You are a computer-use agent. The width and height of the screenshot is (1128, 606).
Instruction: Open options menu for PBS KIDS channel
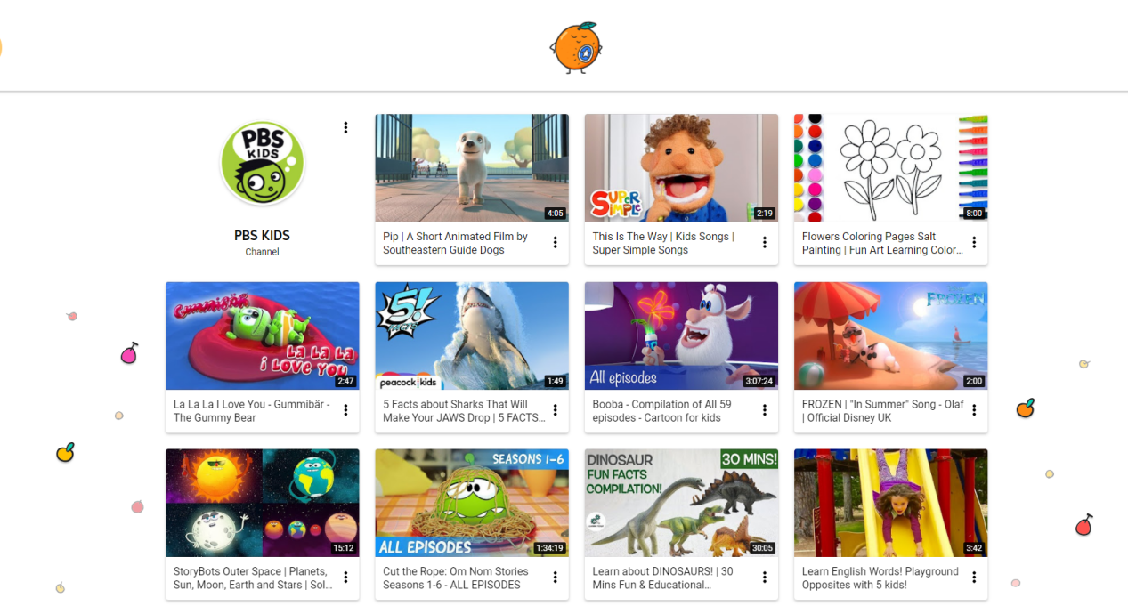coord(345,127)
